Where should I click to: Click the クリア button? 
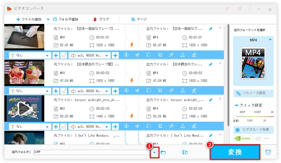[101, 19]
